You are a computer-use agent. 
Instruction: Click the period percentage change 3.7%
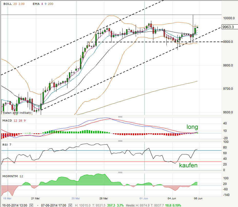pos(120,205)
